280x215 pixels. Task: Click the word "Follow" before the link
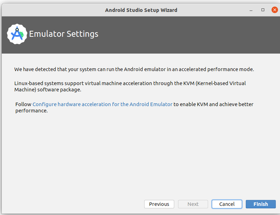(23, 104)
